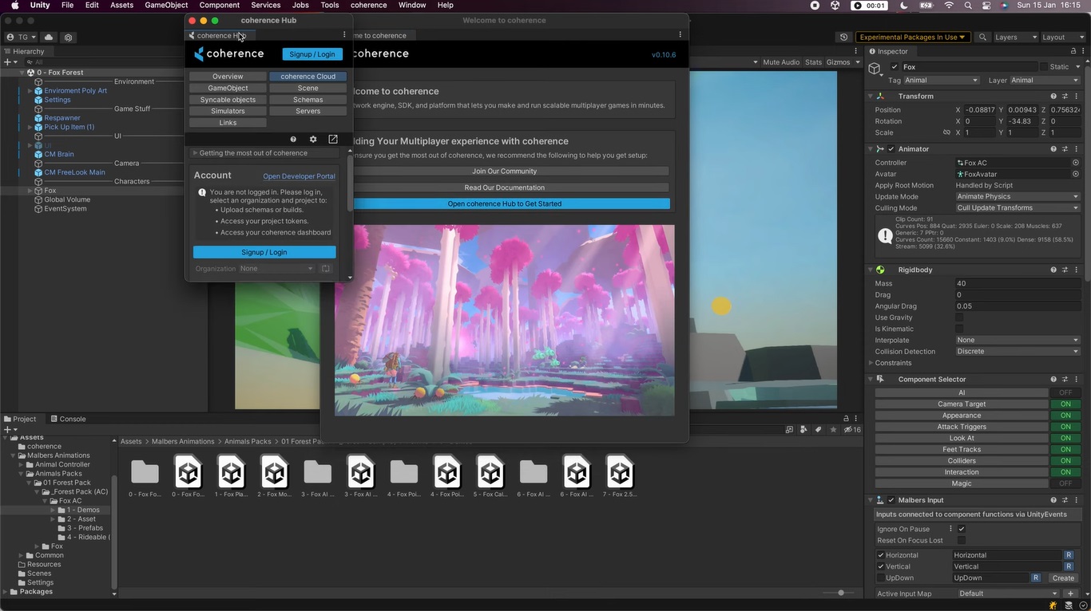This screenshot has height=611, width=1091.
Task: Click the plus button in the Project panel
Action: click(7, 429)
